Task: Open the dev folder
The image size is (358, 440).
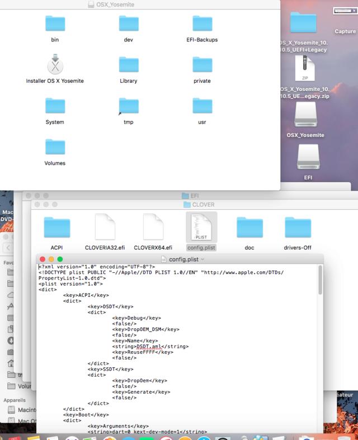Action: [129, 23]
